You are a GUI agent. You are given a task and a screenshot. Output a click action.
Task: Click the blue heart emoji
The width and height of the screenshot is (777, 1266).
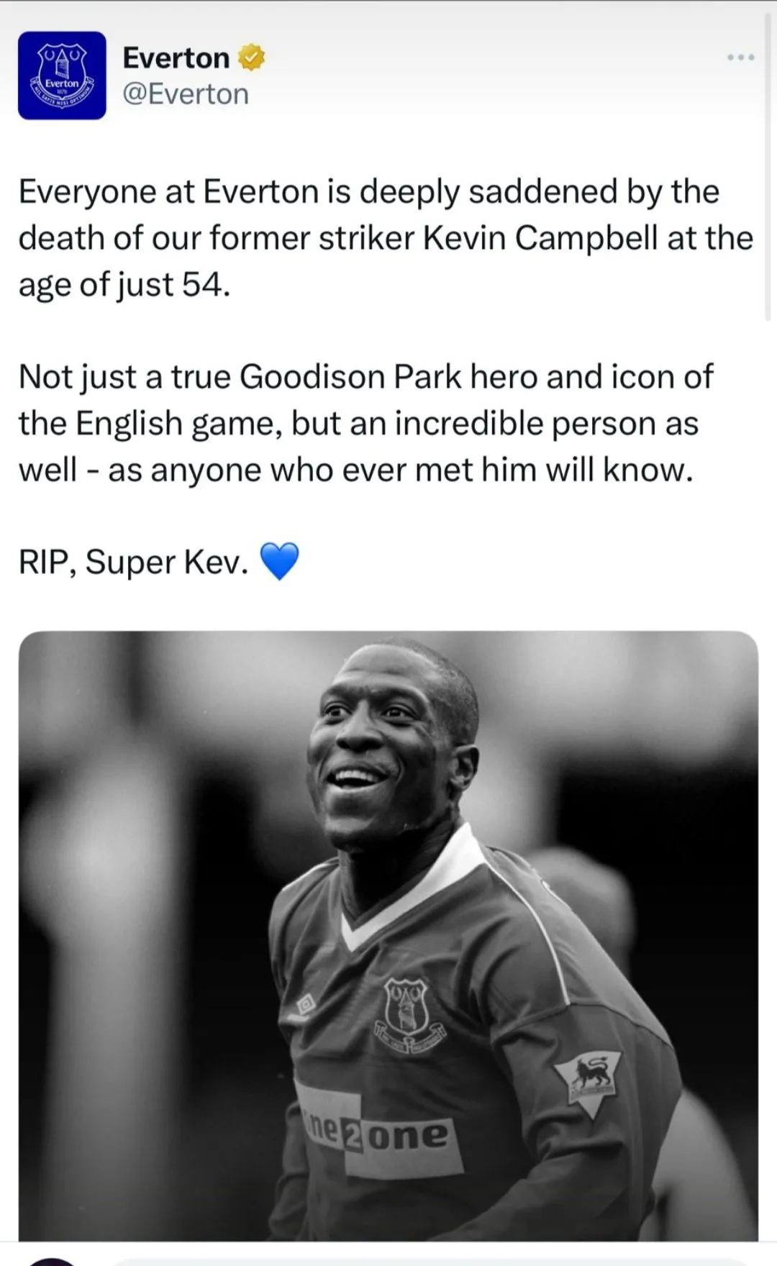(x=278, y=562)
